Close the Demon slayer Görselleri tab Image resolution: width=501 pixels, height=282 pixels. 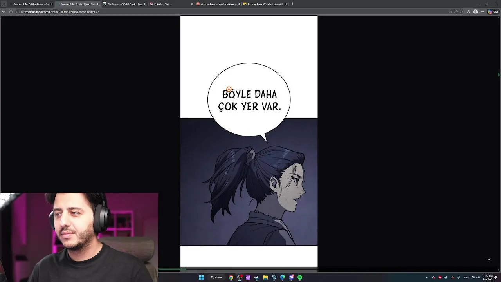point(285,4)
